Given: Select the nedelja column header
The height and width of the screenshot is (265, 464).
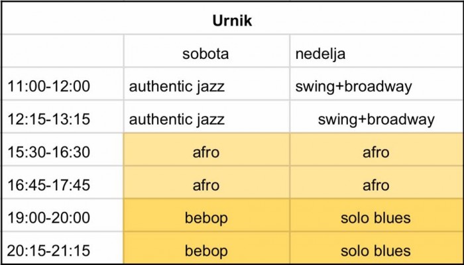Looking at the screenshot, I should pos(376,51).
